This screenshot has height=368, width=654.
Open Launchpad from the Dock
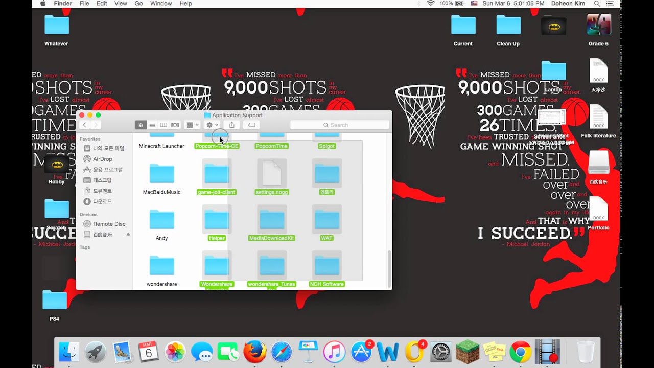click(x=96, y=352)
